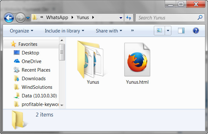This screenshot has height=134, width=208.
Task: Open WindSolutions in Favorites
Action: (x=37, y=87)
